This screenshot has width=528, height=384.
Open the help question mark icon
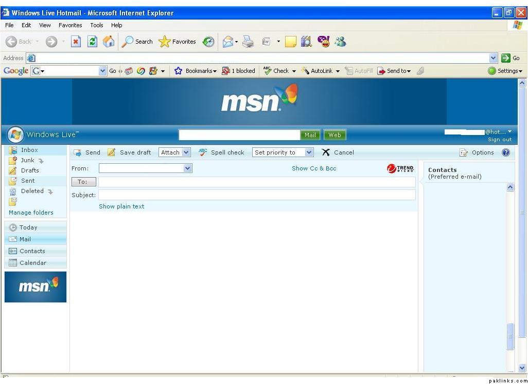[x=506, y=152]
